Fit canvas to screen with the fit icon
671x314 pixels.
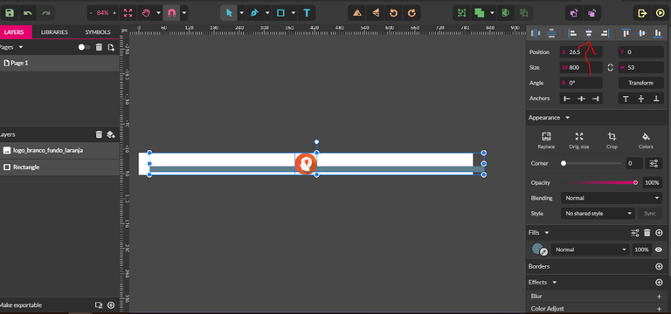click(x=128, y=13)
